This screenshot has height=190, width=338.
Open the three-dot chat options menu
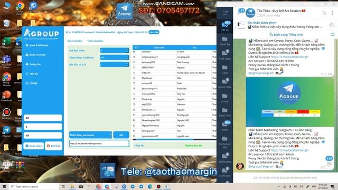[x=332, y=13]
